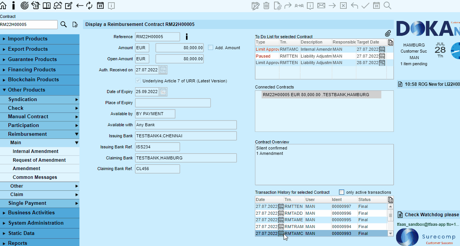Screen dimensions: 460x246
Task: Open calendar picker for Date of Expiry
Action: tap(163, 92)
